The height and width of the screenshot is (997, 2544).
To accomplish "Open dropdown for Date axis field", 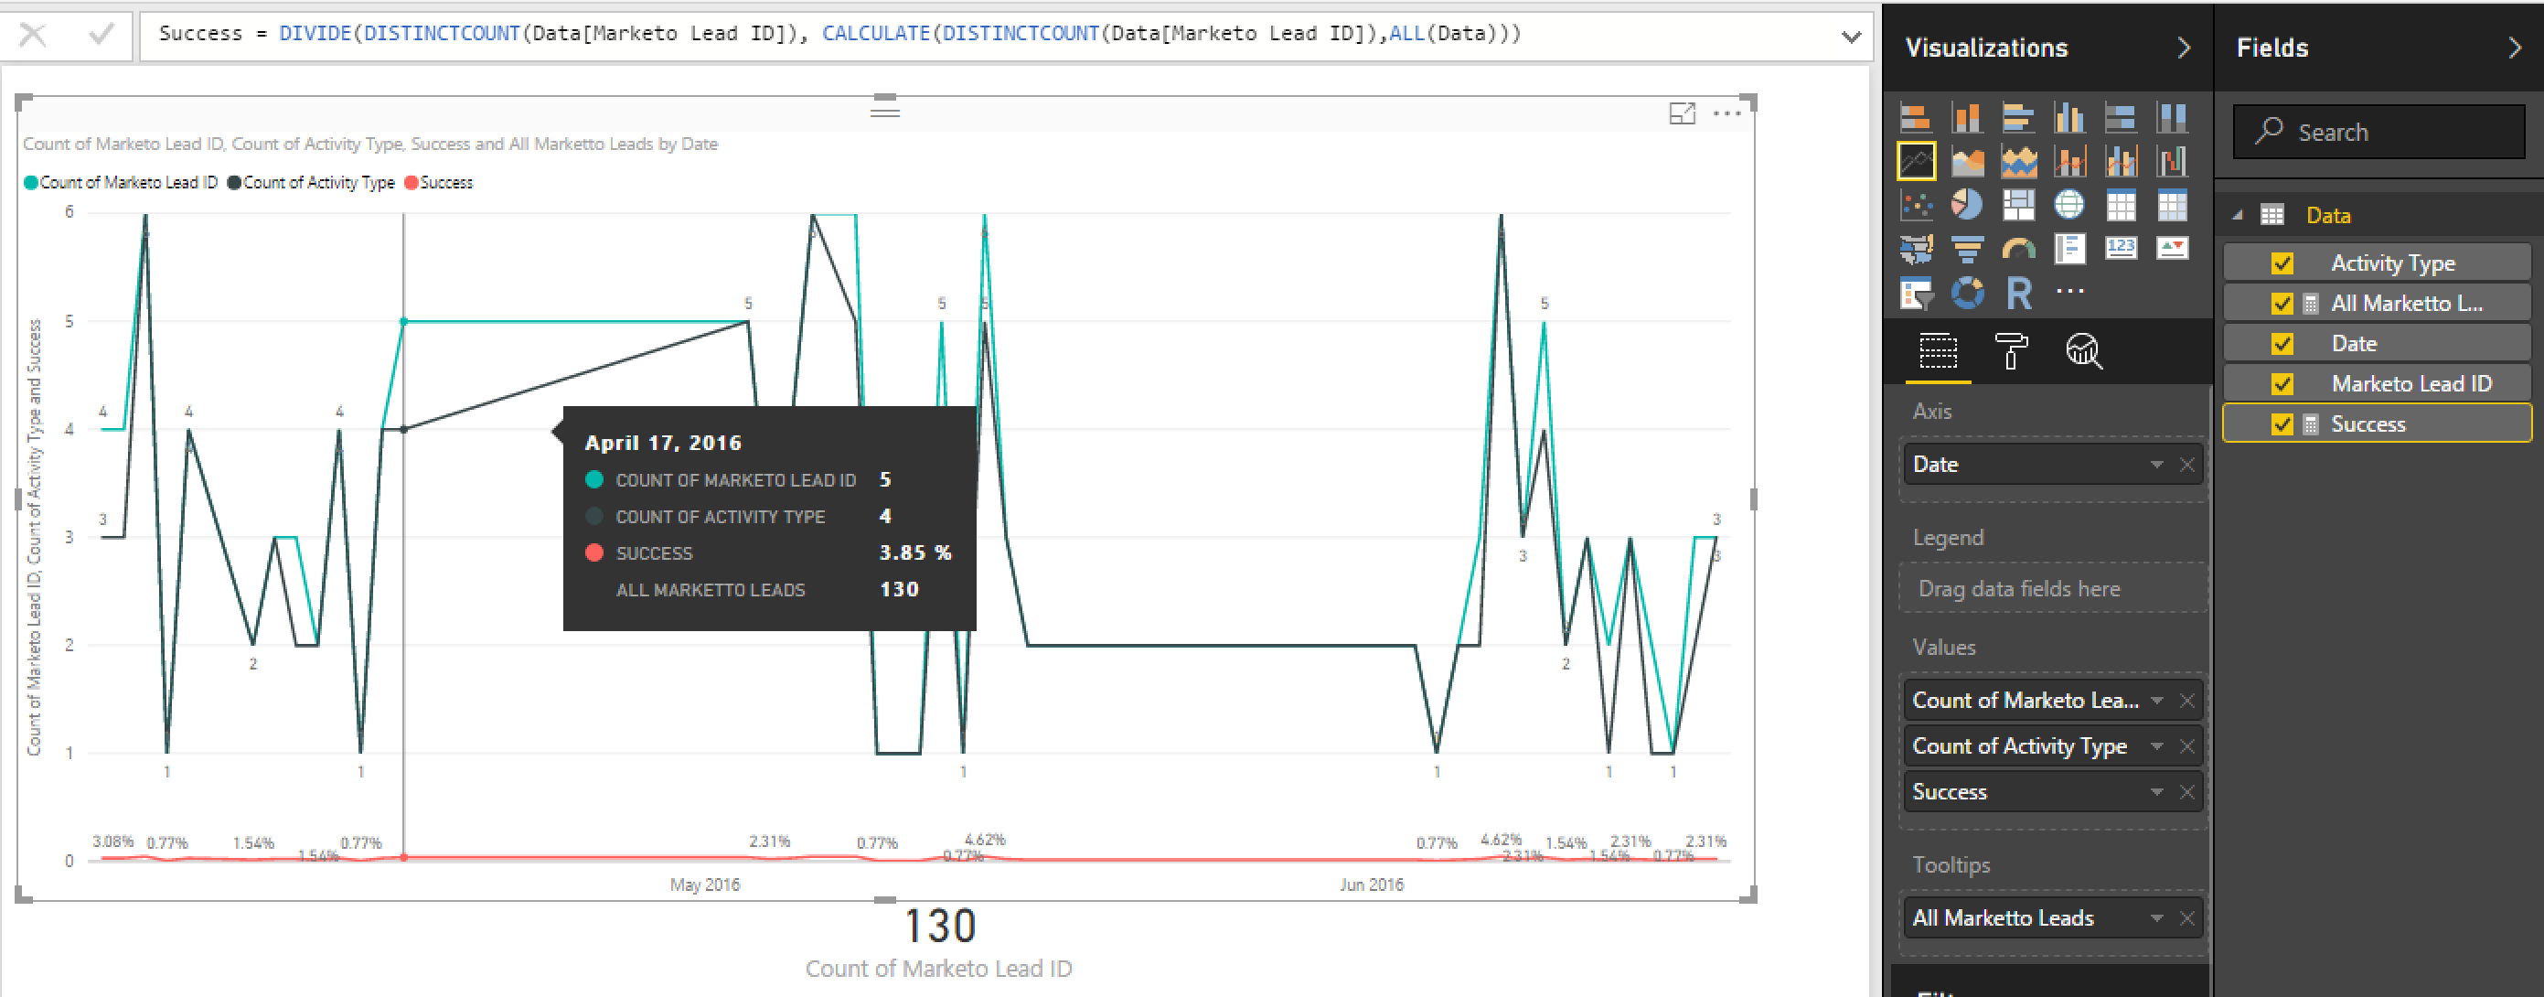I will tap(2157, 465).
